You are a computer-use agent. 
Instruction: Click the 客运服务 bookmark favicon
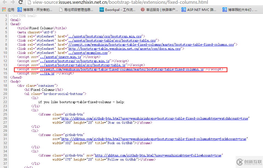[x=142, y=10]
